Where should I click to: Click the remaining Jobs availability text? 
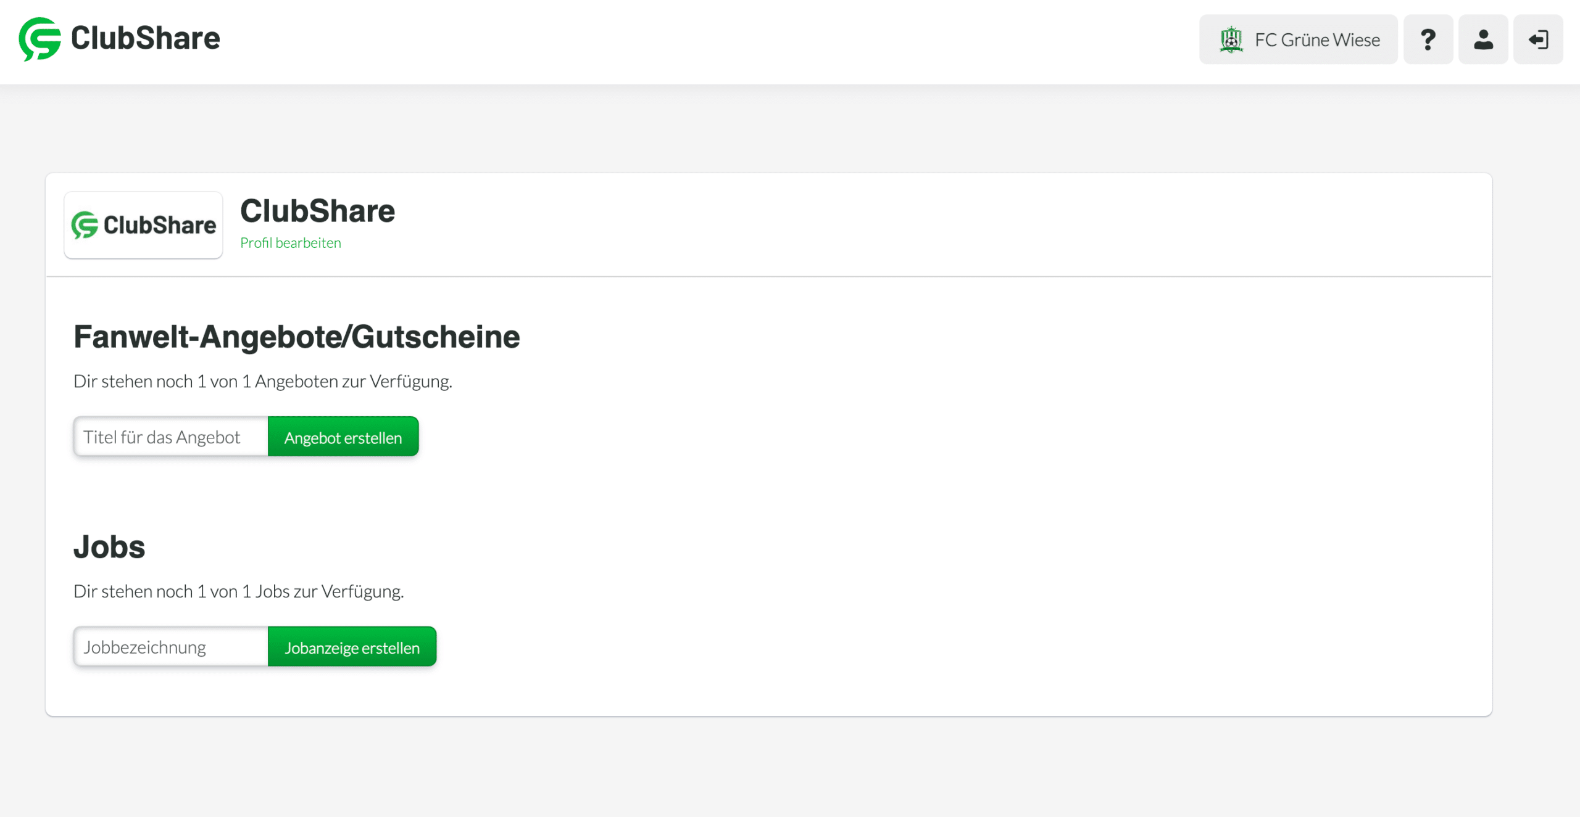pos(239,591)
